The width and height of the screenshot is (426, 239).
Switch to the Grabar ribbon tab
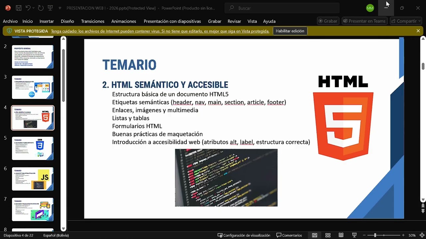click(215, 21)
